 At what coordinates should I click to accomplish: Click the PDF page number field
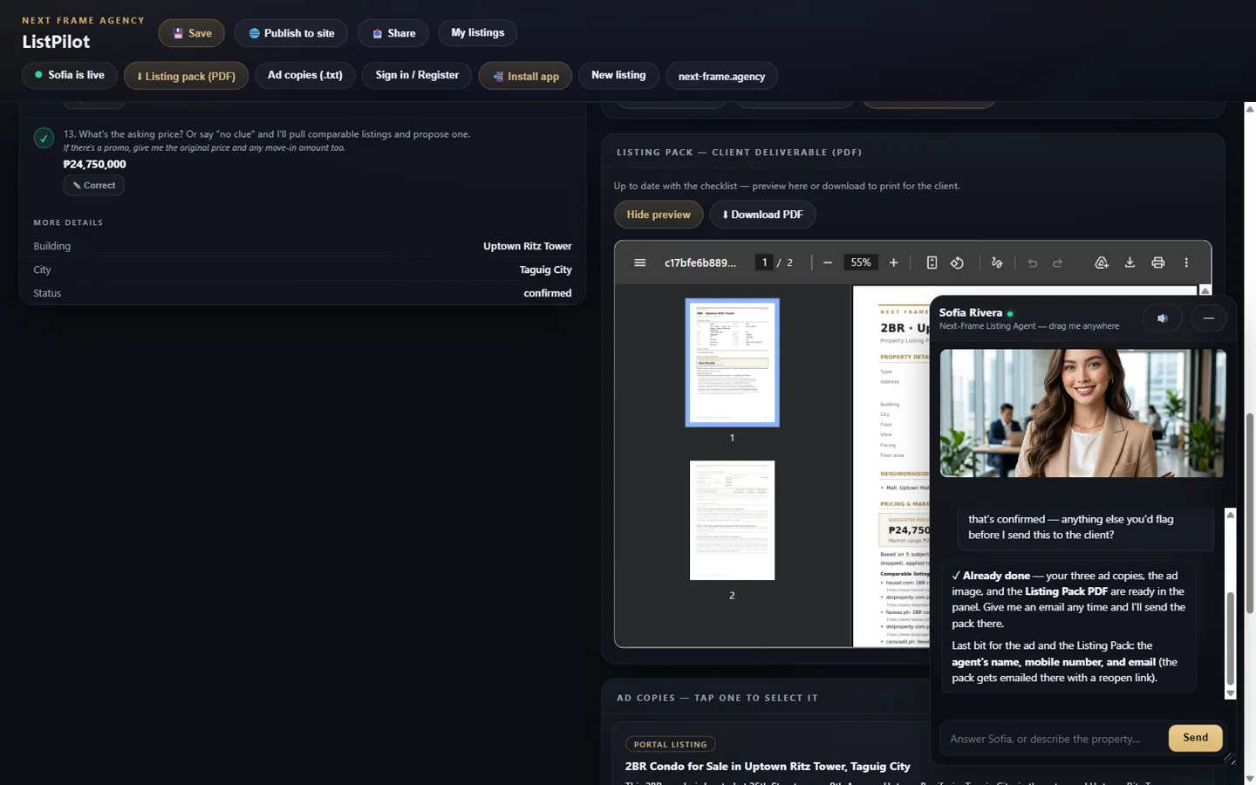coord(764,263)
